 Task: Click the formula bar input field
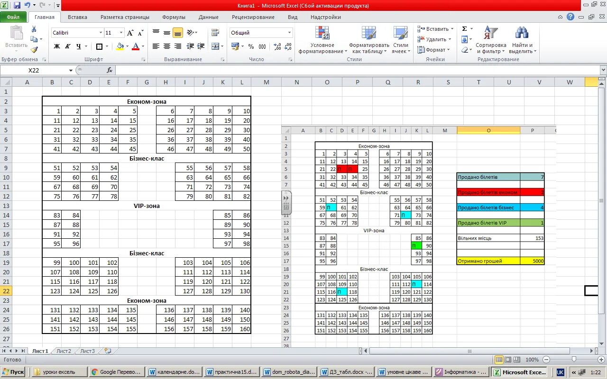[358, 70]
